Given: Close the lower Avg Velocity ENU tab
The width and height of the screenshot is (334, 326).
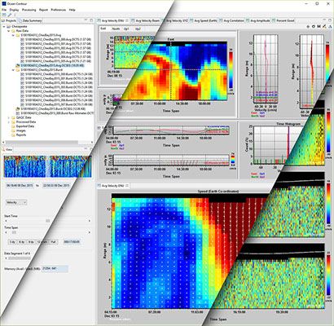Looking at the screenshot, I should 127,186.
